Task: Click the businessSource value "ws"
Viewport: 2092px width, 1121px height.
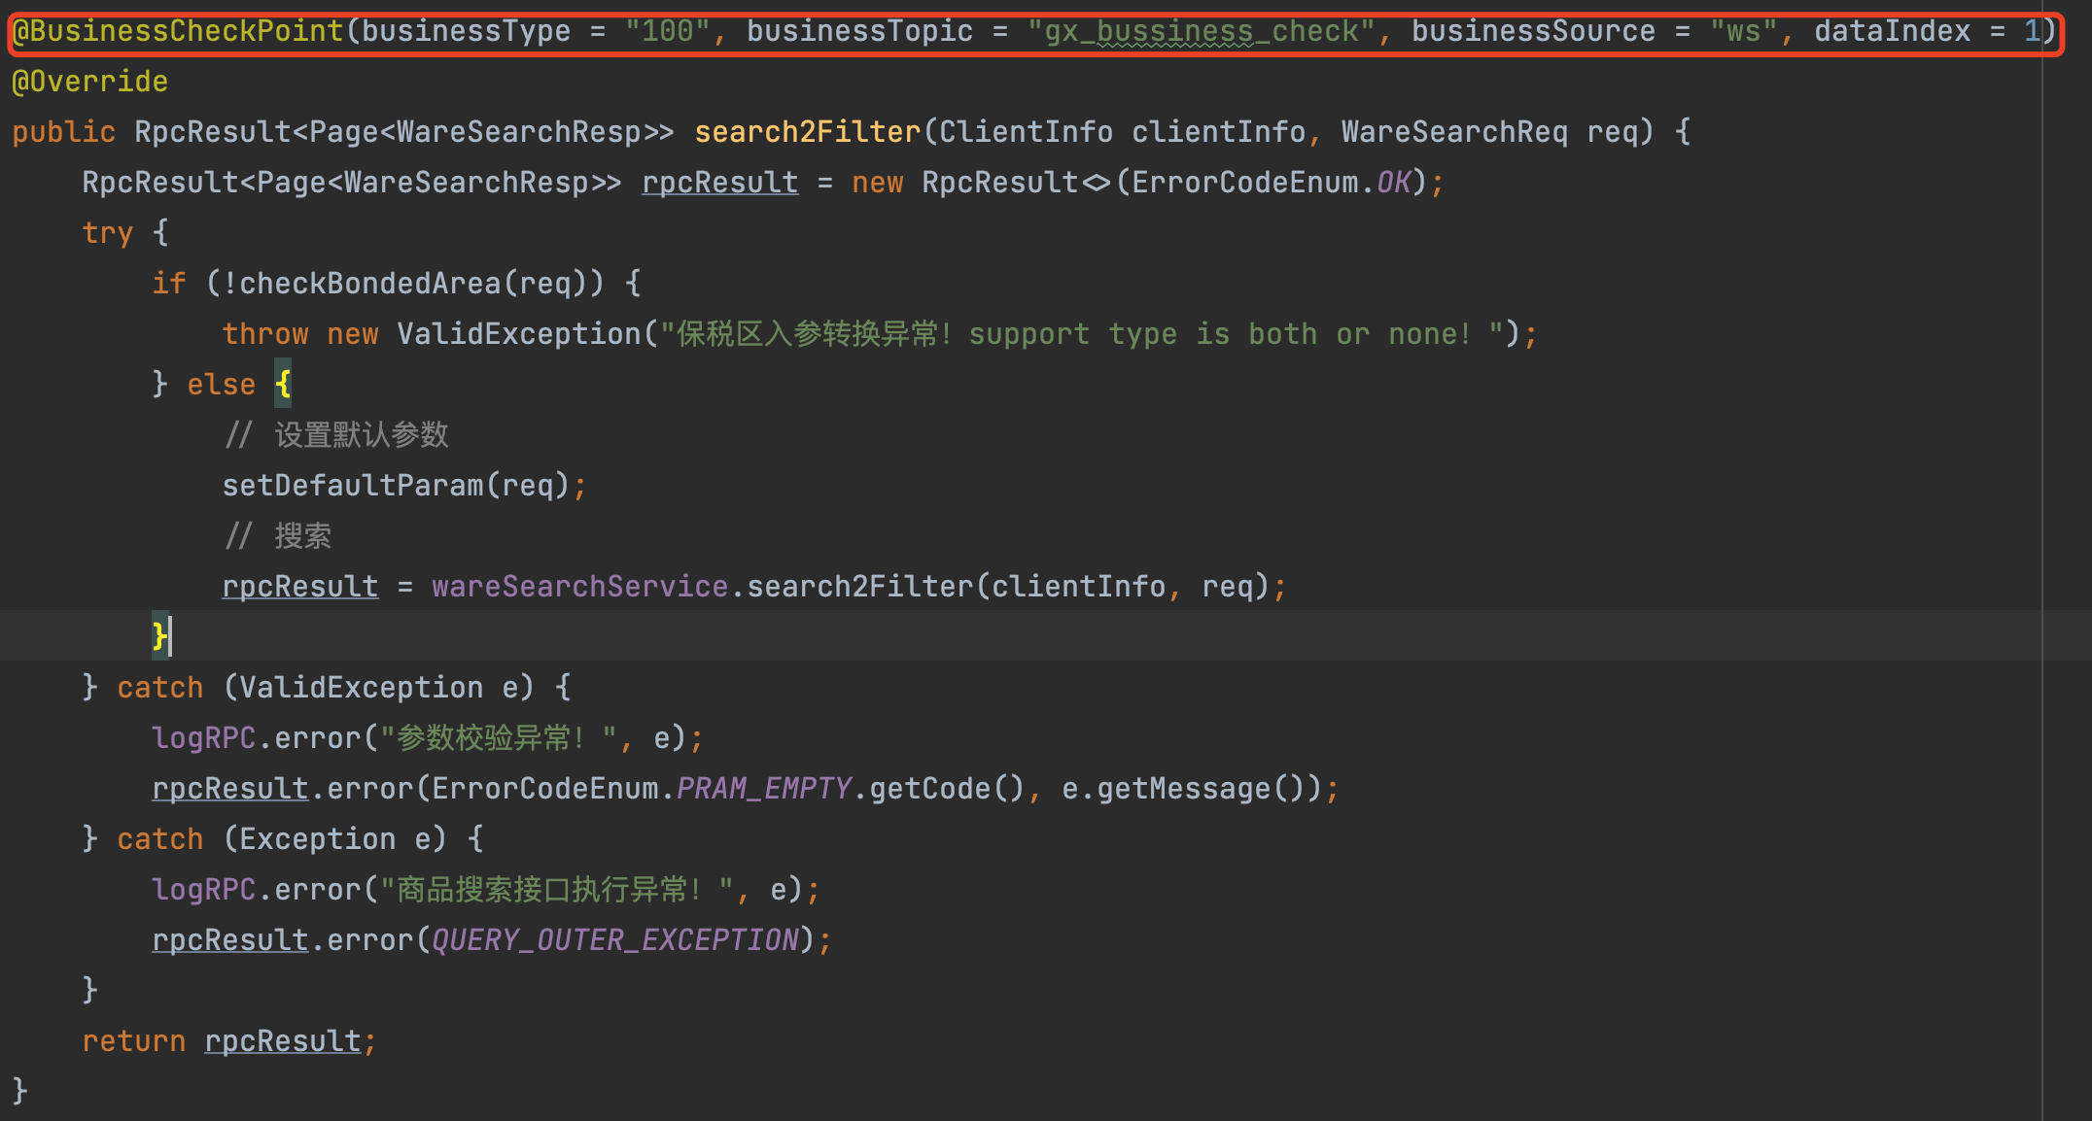Action: coord(1744,31)
